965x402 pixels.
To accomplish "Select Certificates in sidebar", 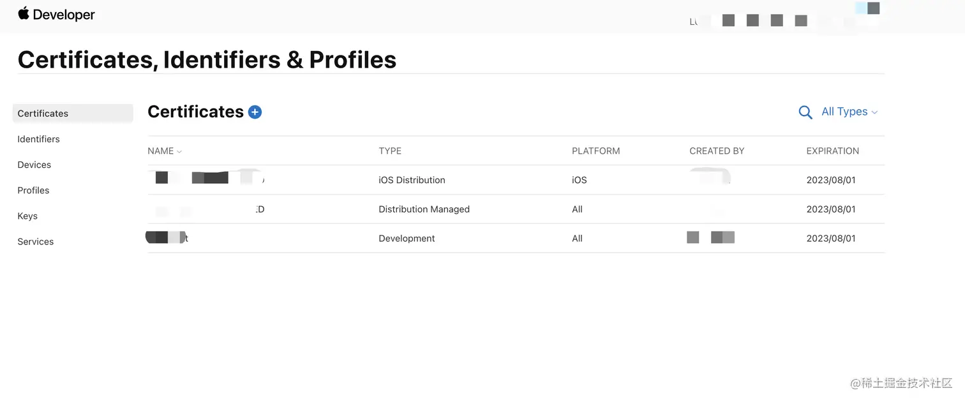I will click(73, 114).
